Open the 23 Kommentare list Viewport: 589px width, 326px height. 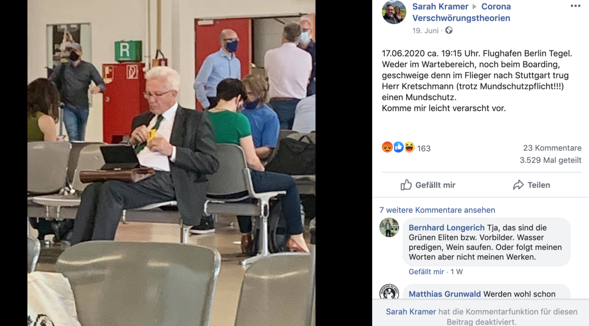pyautogui.click(x=552, y=148)
